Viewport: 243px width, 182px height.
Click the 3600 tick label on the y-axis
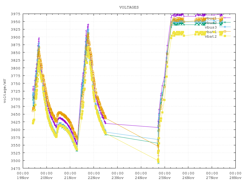coord(15,130)
